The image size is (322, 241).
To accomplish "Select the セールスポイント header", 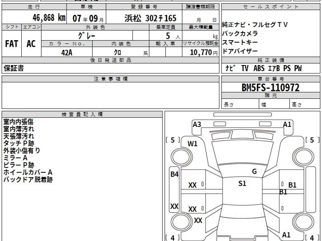I will (x=271, y=7).
